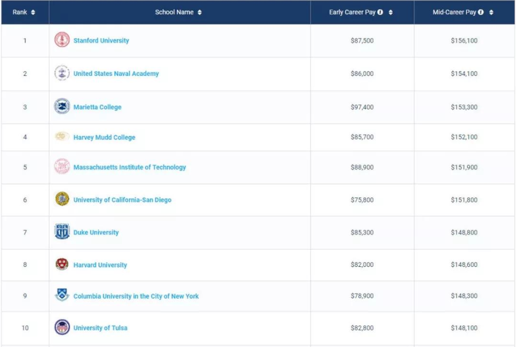This screenshot has height=347, width=516.
Task: Sort by School Name arrows
Action: (x=200, y=12)
